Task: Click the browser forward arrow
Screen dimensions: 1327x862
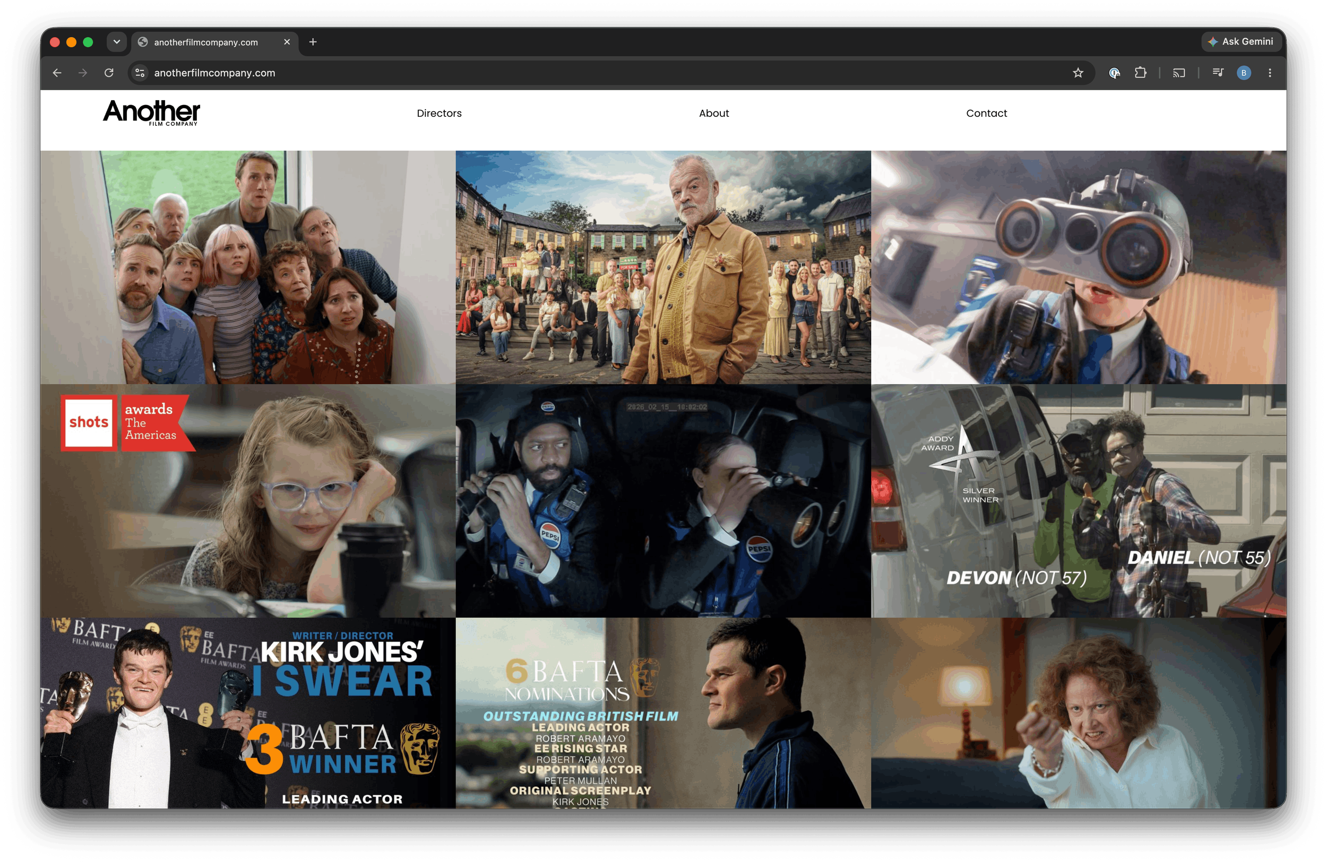Action: coord(82,73)
